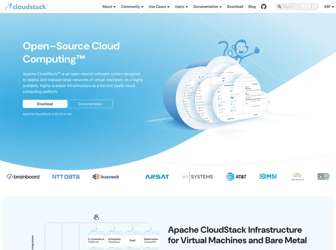
Task: Click the ctrl key hint in search
Action: click(x=305, y=7)
